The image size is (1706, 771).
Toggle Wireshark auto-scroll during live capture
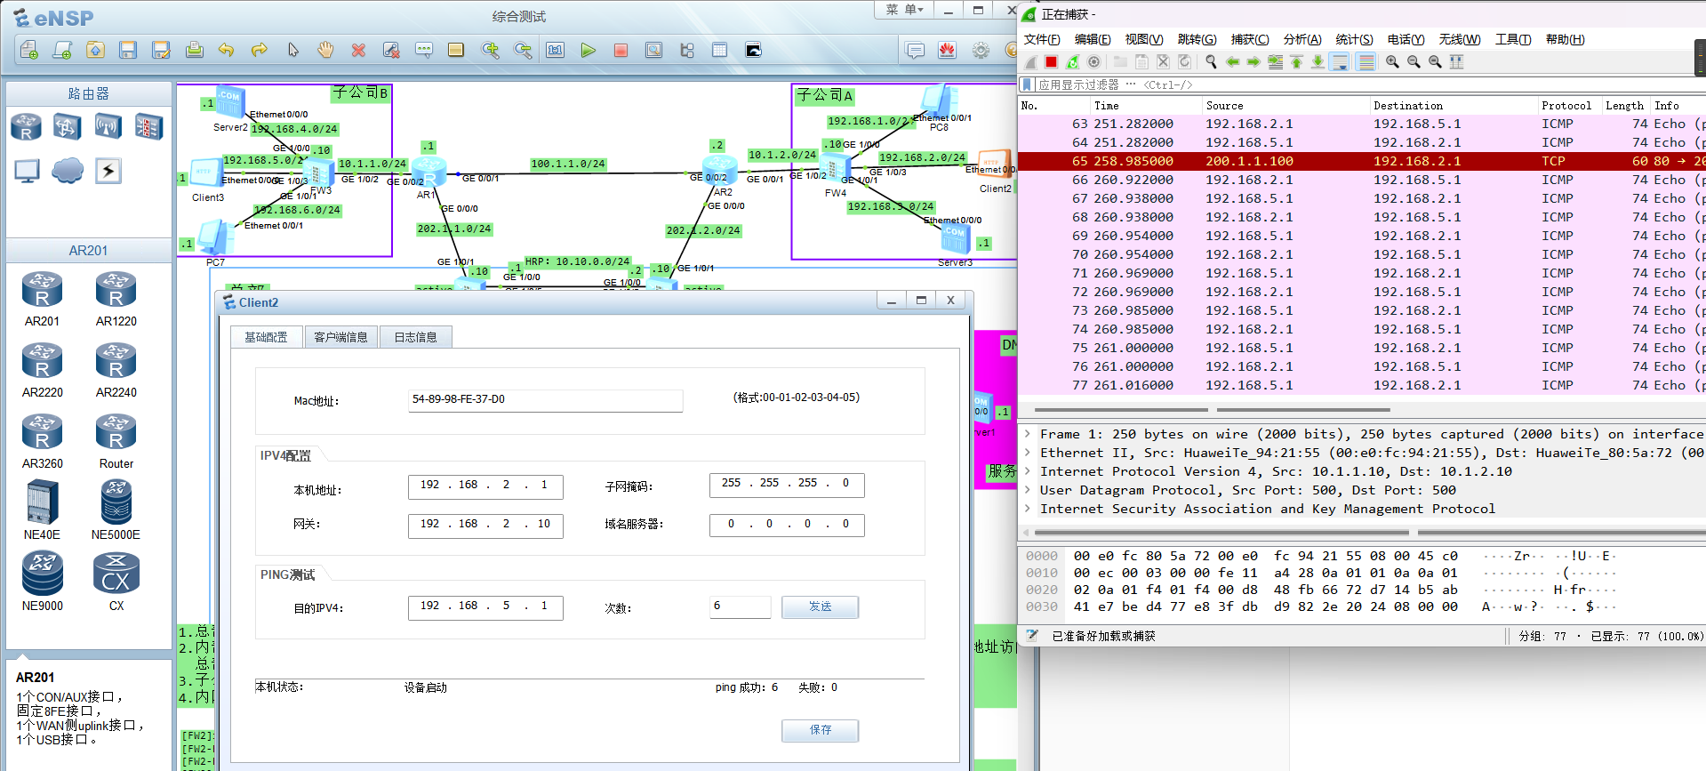tap(1340, 62)
